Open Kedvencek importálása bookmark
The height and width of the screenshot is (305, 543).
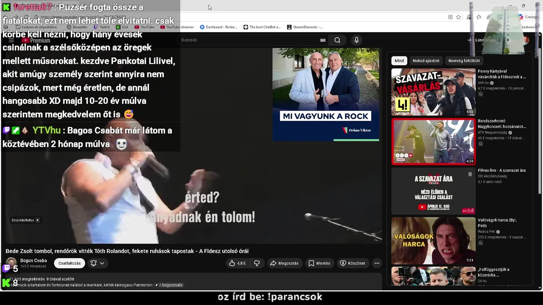36,27
